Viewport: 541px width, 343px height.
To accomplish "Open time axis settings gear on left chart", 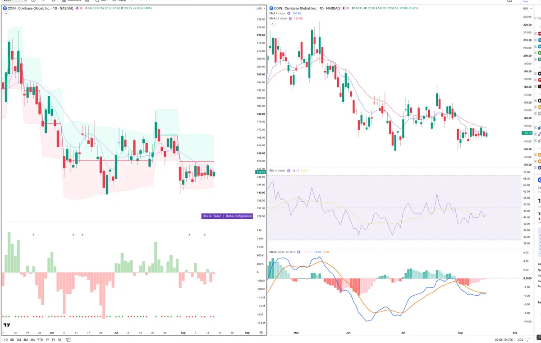I will [x=261, y=332].
